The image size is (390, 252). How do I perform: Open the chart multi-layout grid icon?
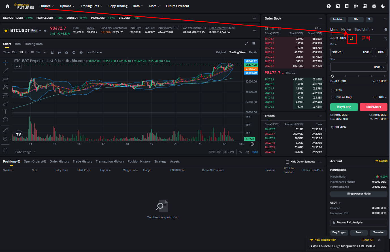pyautogui.click(x=254, y=43)
